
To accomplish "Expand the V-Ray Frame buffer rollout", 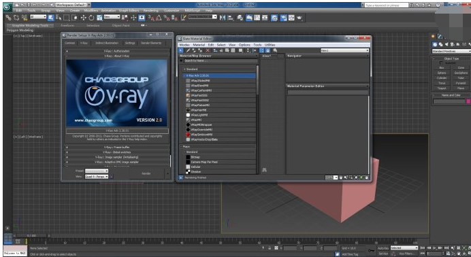I will tap(117, 148).
